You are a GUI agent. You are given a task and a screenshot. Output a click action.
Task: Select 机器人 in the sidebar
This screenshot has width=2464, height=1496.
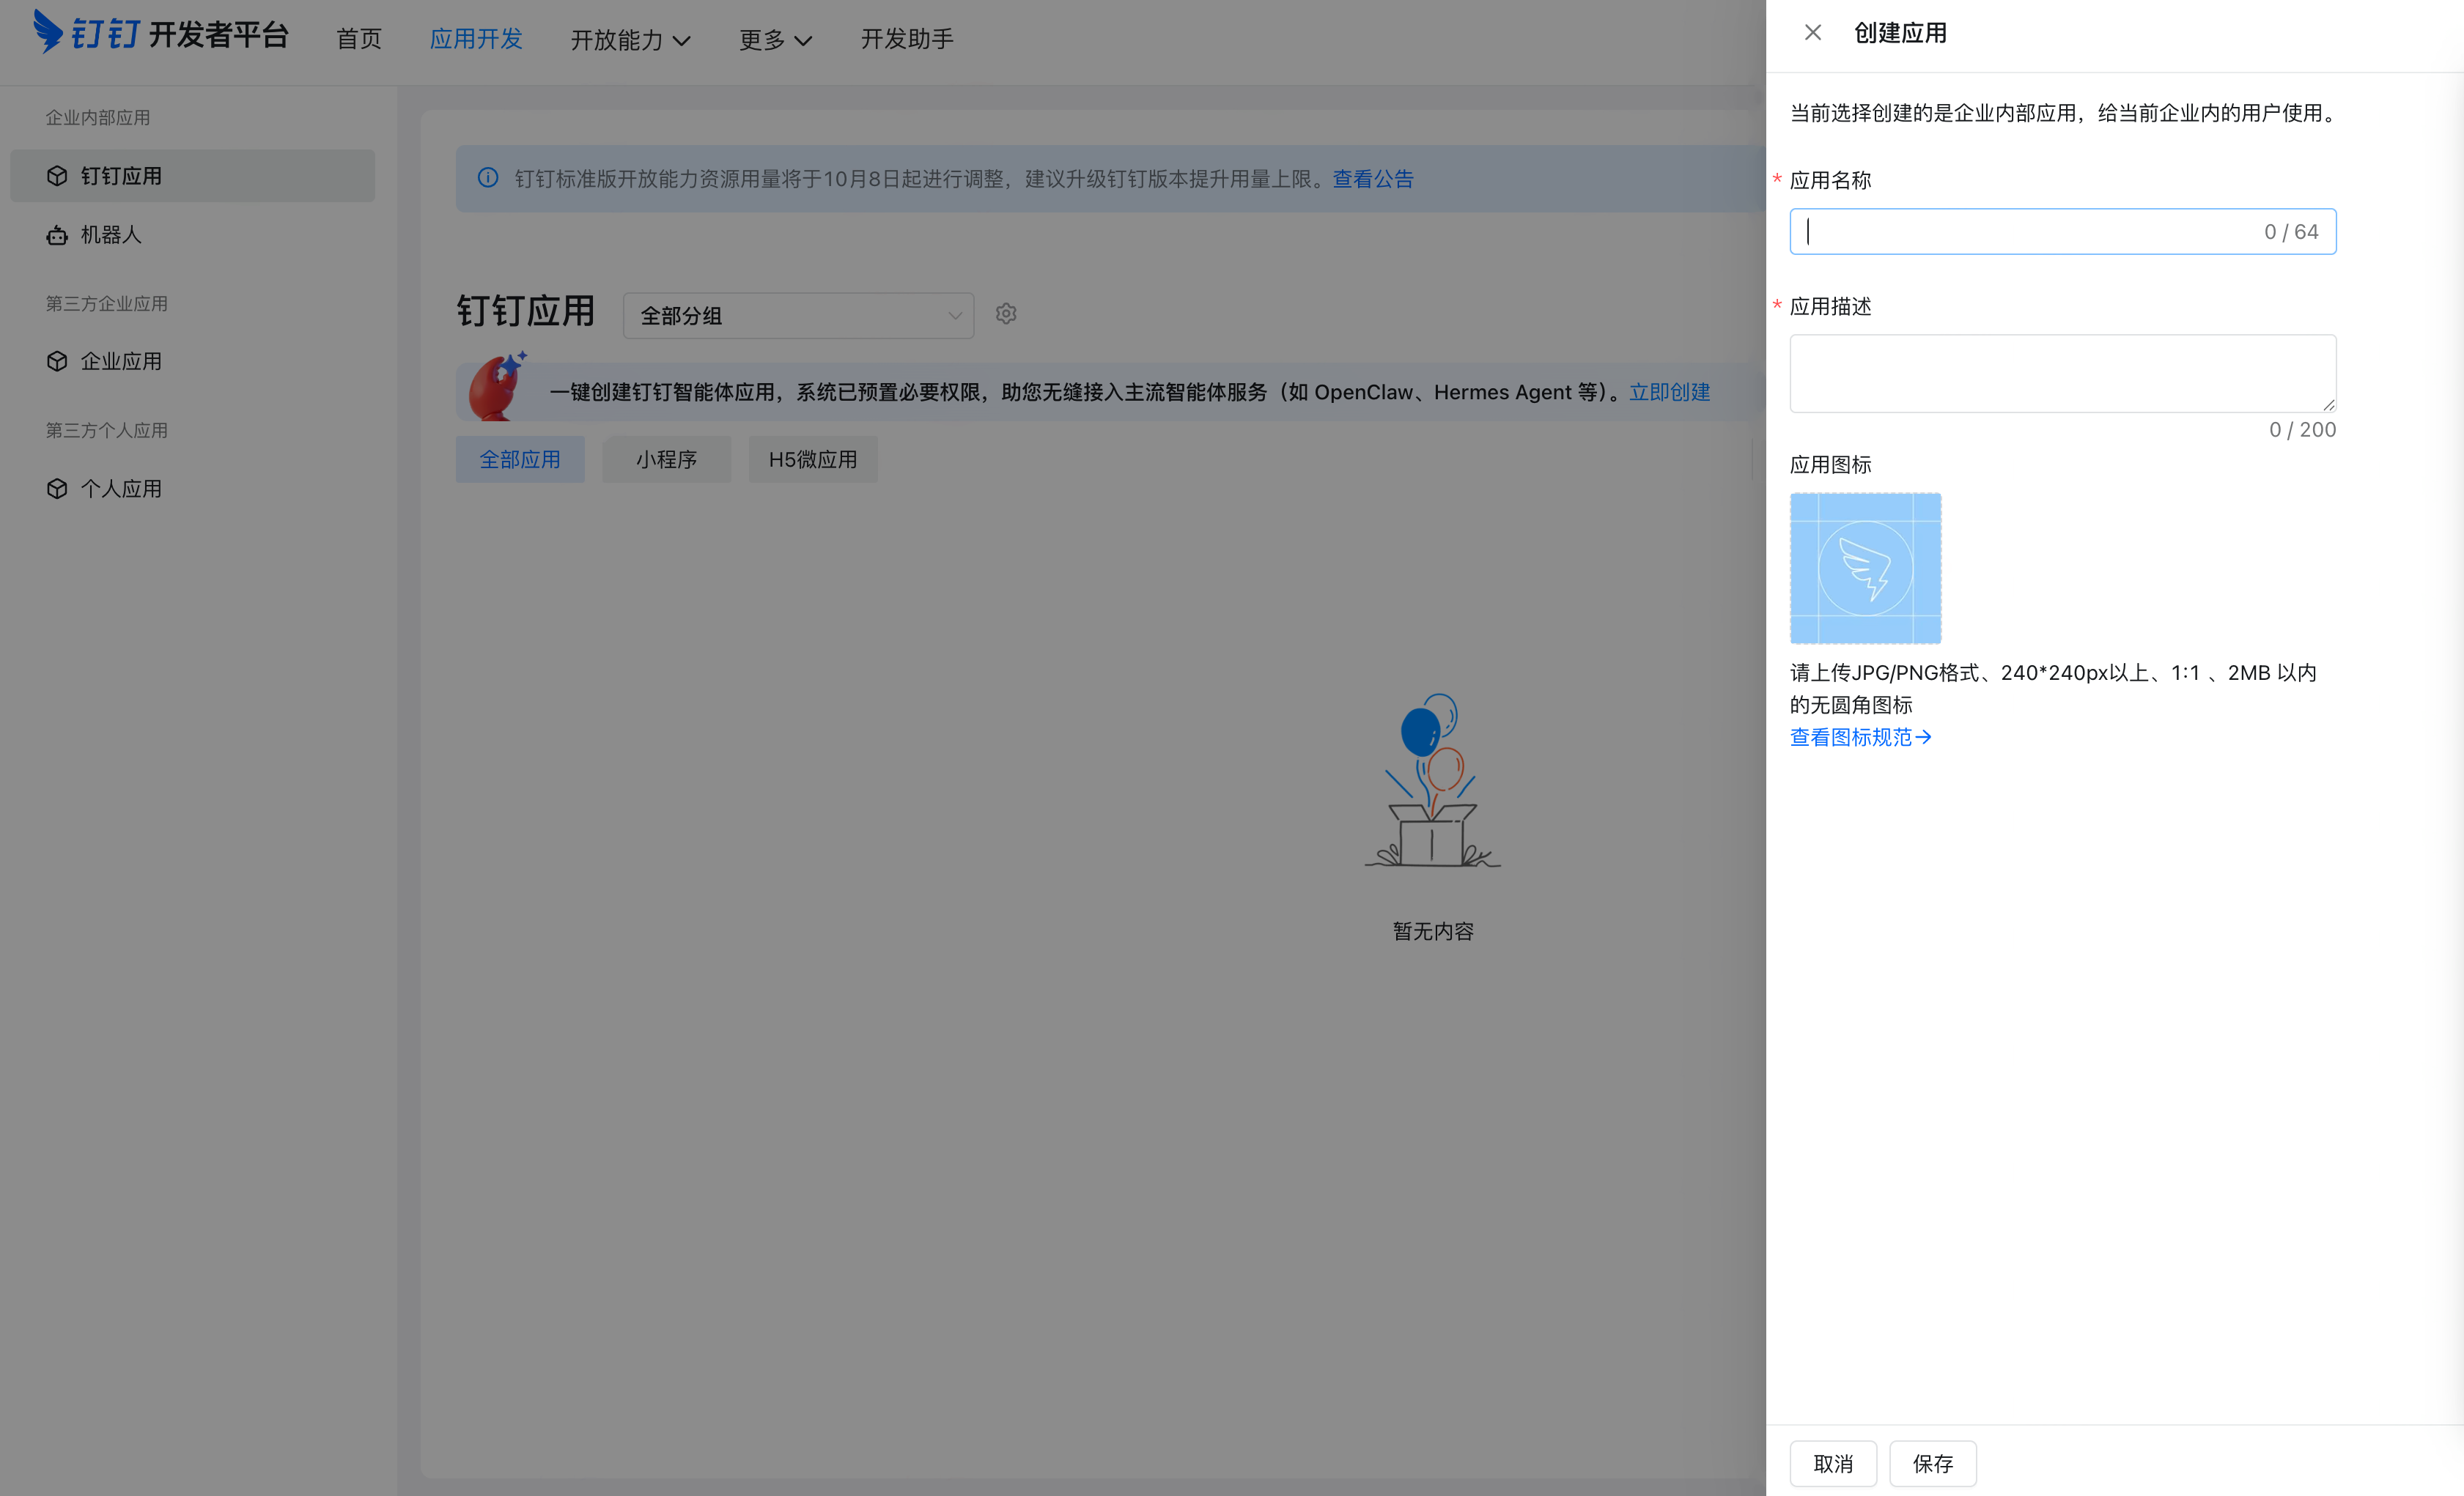point(192,235)
